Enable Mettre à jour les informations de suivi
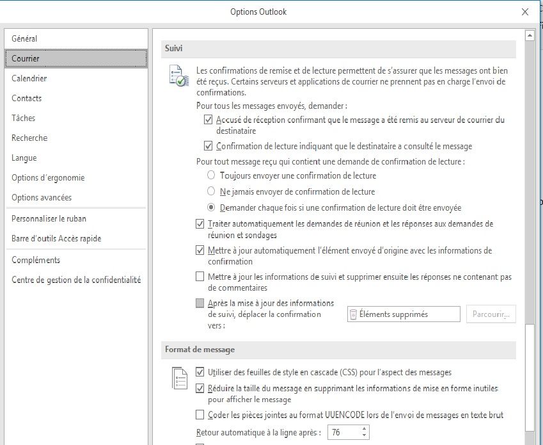Screen dimensions: 543x445 click(x=200, y=277)
